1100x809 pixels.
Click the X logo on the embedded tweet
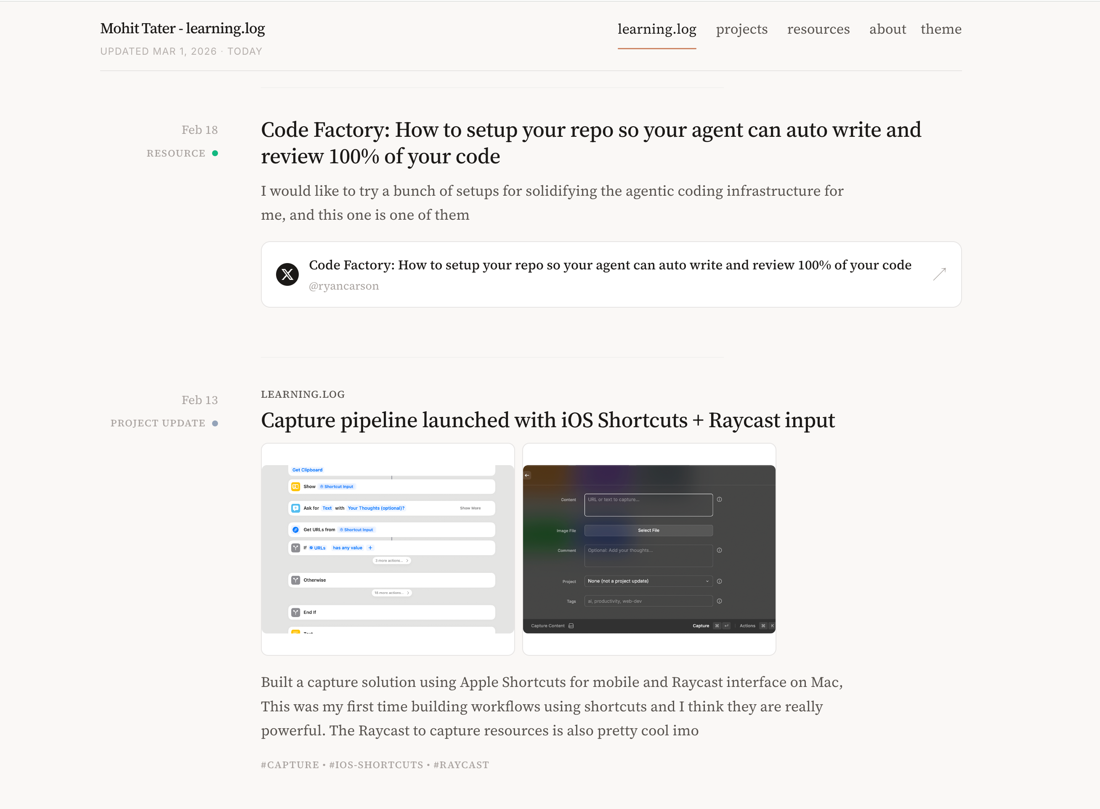pos(287,275)
